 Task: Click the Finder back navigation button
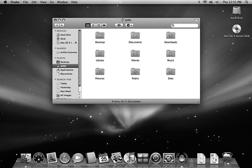coord(57,25)
